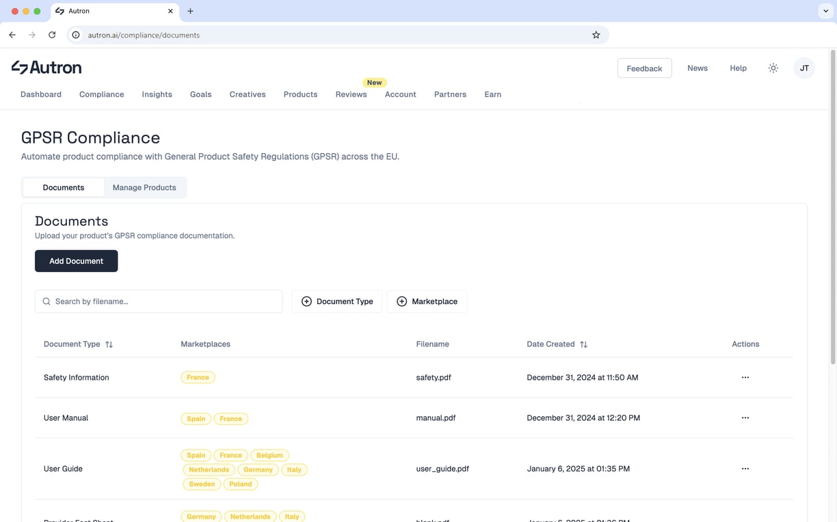Open the Marketplace filter
The image size is (837, 522).
tap(427, 301)
